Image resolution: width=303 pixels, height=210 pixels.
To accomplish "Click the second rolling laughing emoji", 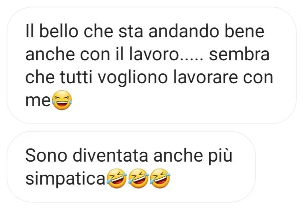I will pyautogui.click(x=139, y=178).
